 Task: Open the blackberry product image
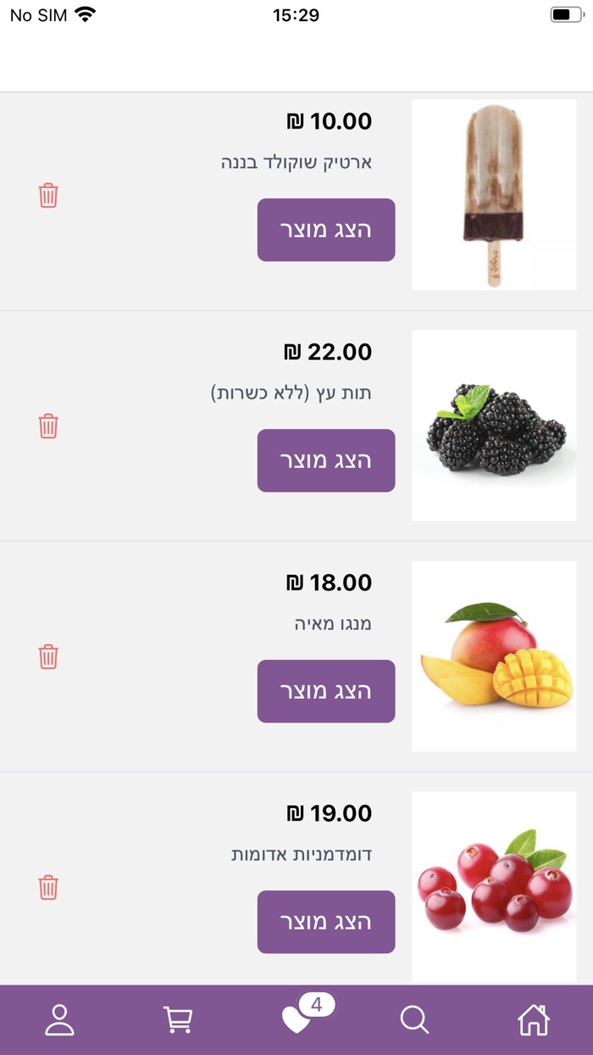pyautogui.click(x=494, y=426)
